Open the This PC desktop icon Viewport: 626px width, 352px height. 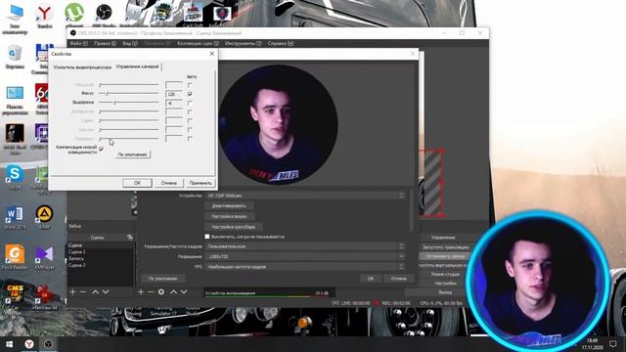pos(15,20)
